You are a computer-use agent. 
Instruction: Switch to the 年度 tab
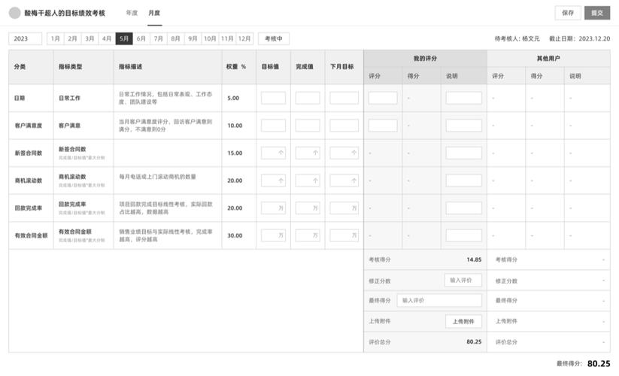pos(132,13)
